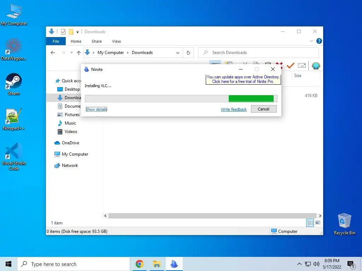Select Network in the navigation pane
The height and width of the screenshot is (271, 362).
66,165
